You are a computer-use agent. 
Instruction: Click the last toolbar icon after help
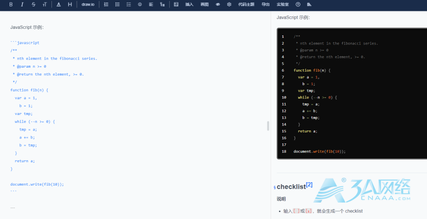[x=309, y=4]
